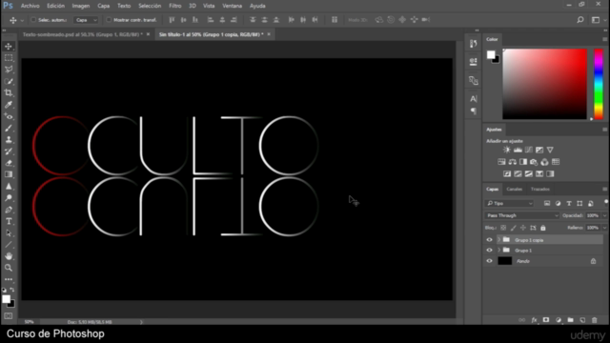Screen dimensions: 610x343
Task: Select the Path Selection tool
Action: (9, 232)
